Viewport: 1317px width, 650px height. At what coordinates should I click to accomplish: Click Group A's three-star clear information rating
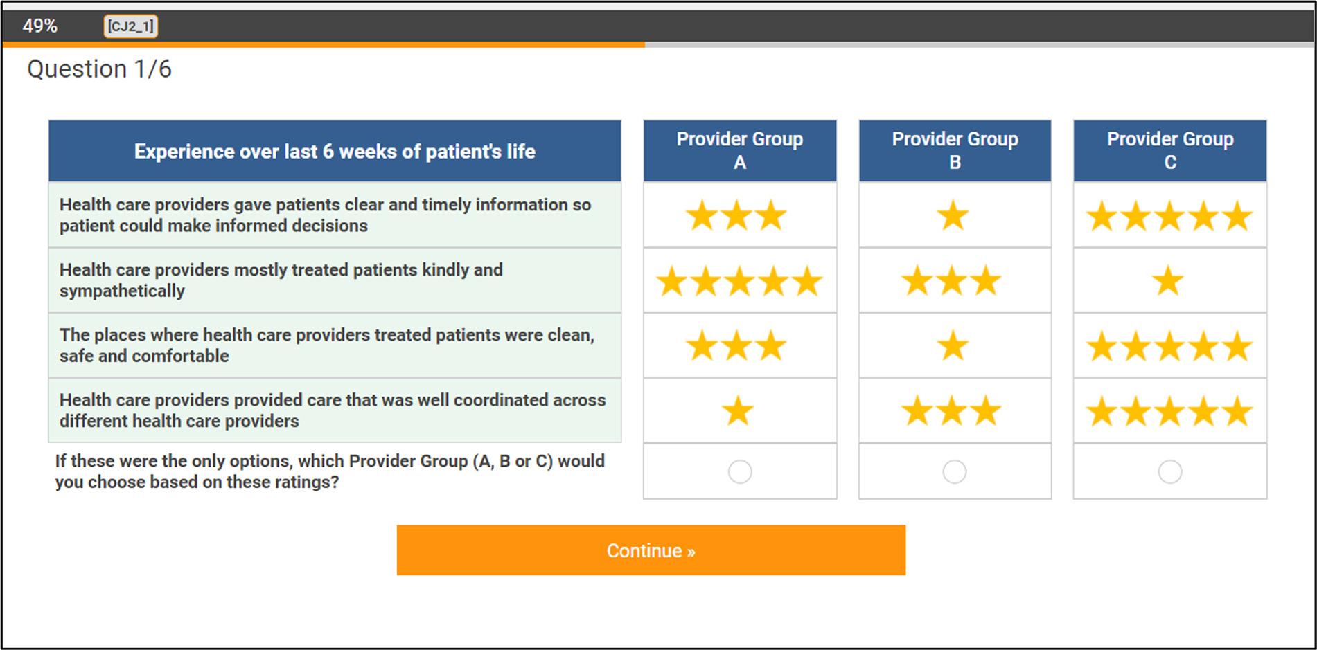(x=736, y=216)
